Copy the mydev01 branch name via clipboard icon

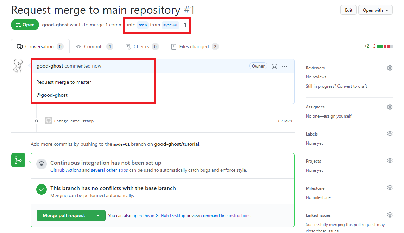tap(184, 25)
